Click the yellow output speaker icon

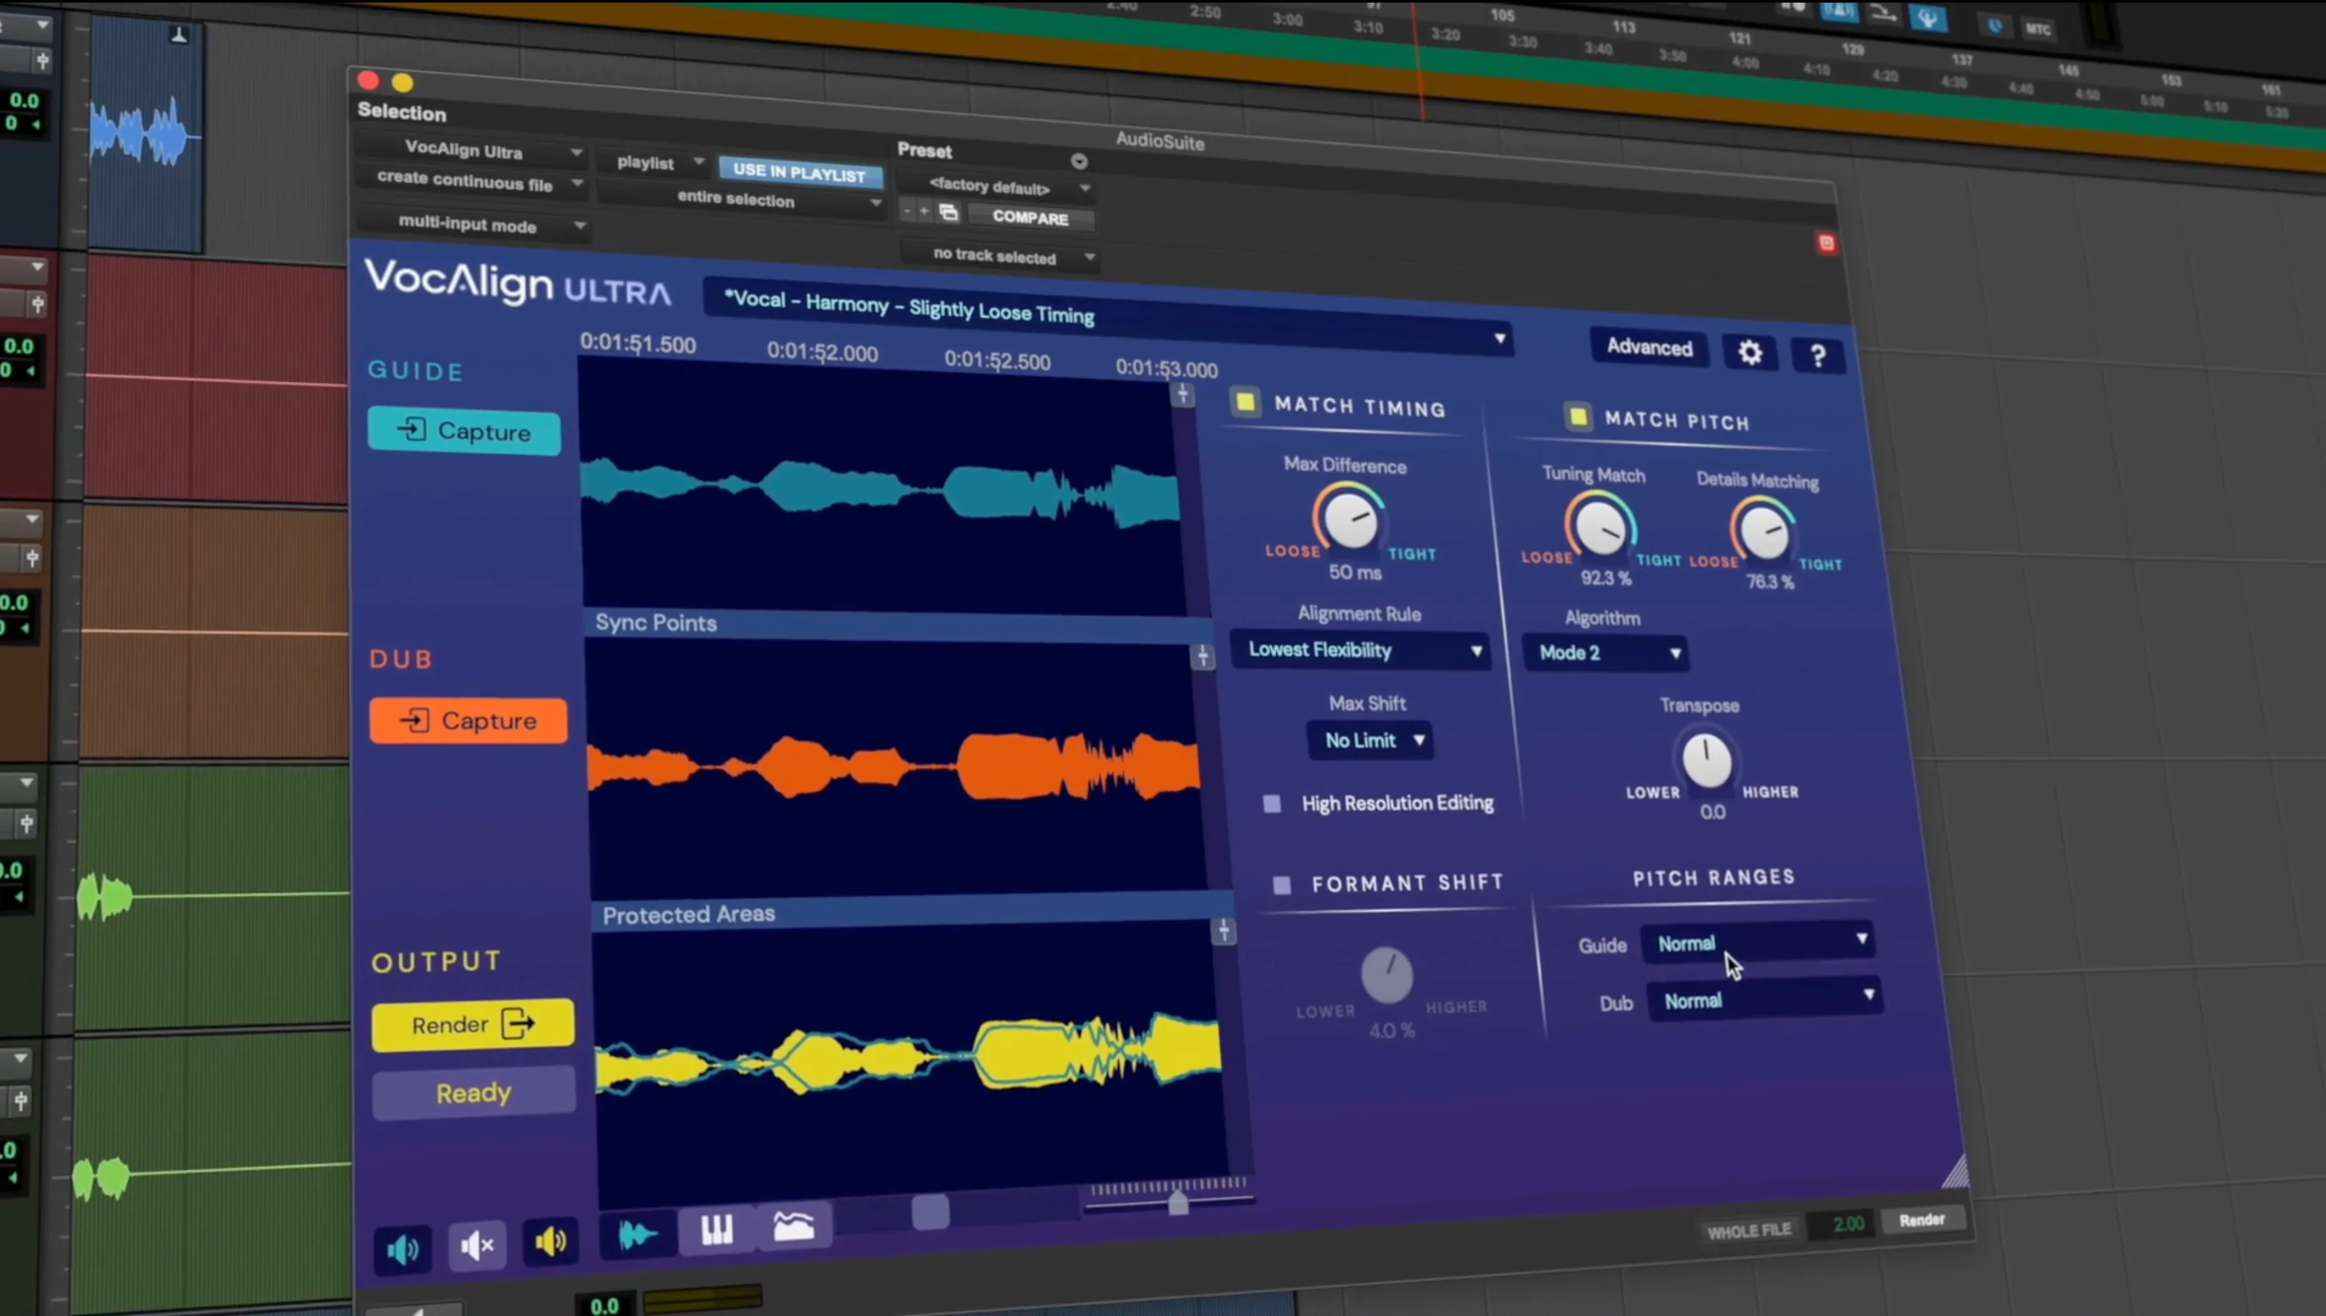click(x=551, y=1242)
